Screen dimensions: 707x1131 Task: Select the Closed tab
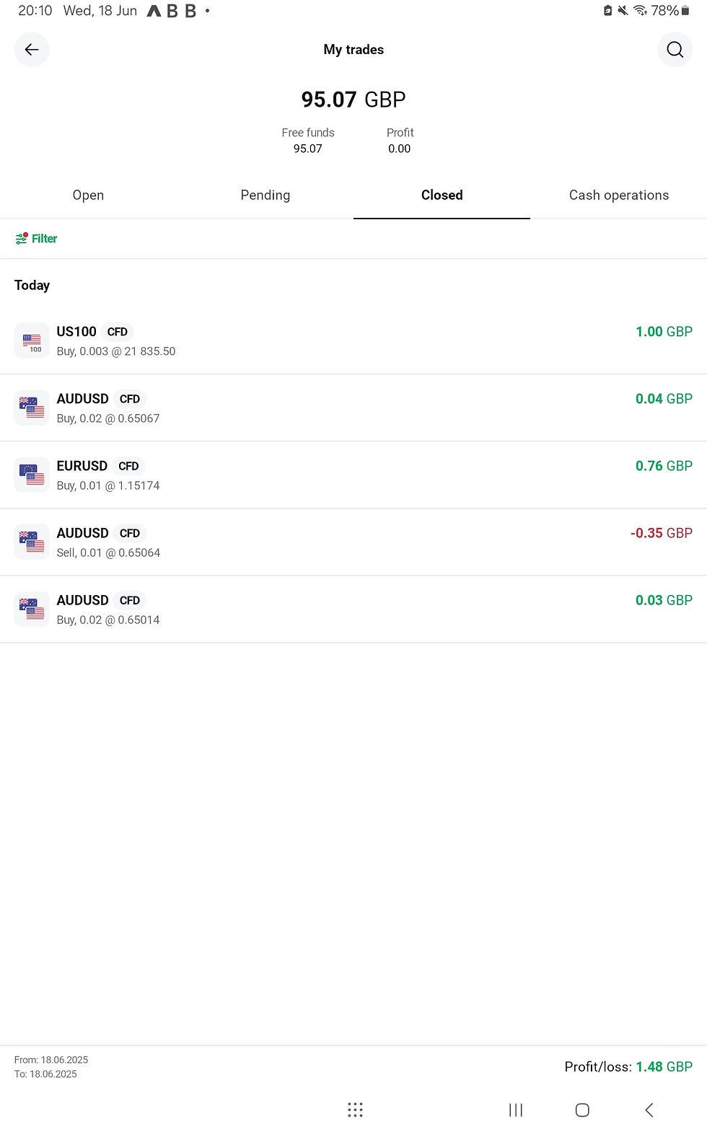pyautogui.click(x=442, y=195)
